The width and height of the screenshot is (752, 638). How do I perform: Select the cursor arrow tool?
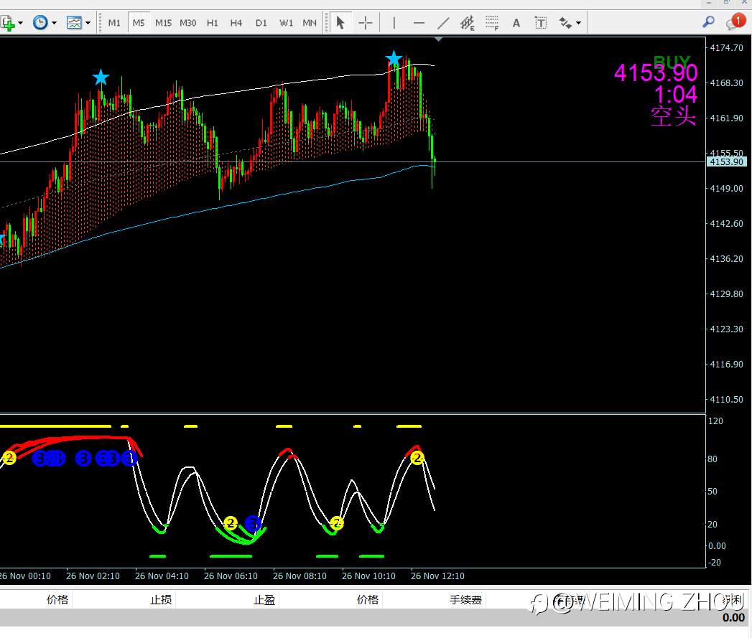click(340, 22)
